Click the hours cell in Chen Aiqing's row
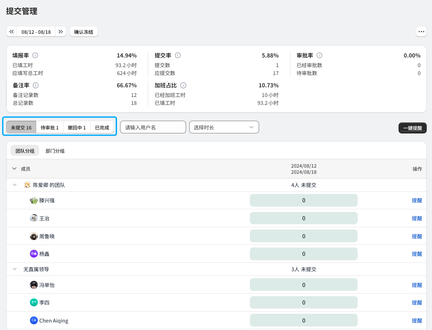The image size is (432, 330). tap(304, 320)
